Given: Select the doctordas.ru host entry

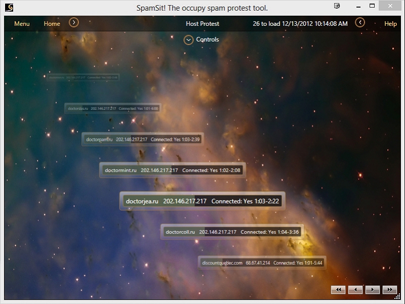Looking at the screenshot, I should [x=113, y=108].
